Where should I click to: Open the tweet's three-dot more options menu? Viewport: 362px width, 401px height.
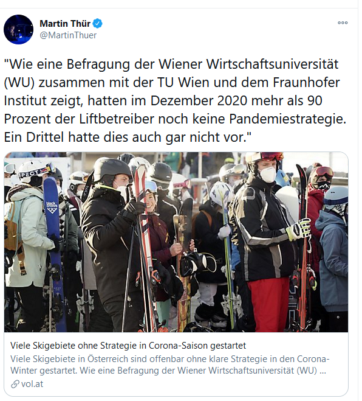343,23
